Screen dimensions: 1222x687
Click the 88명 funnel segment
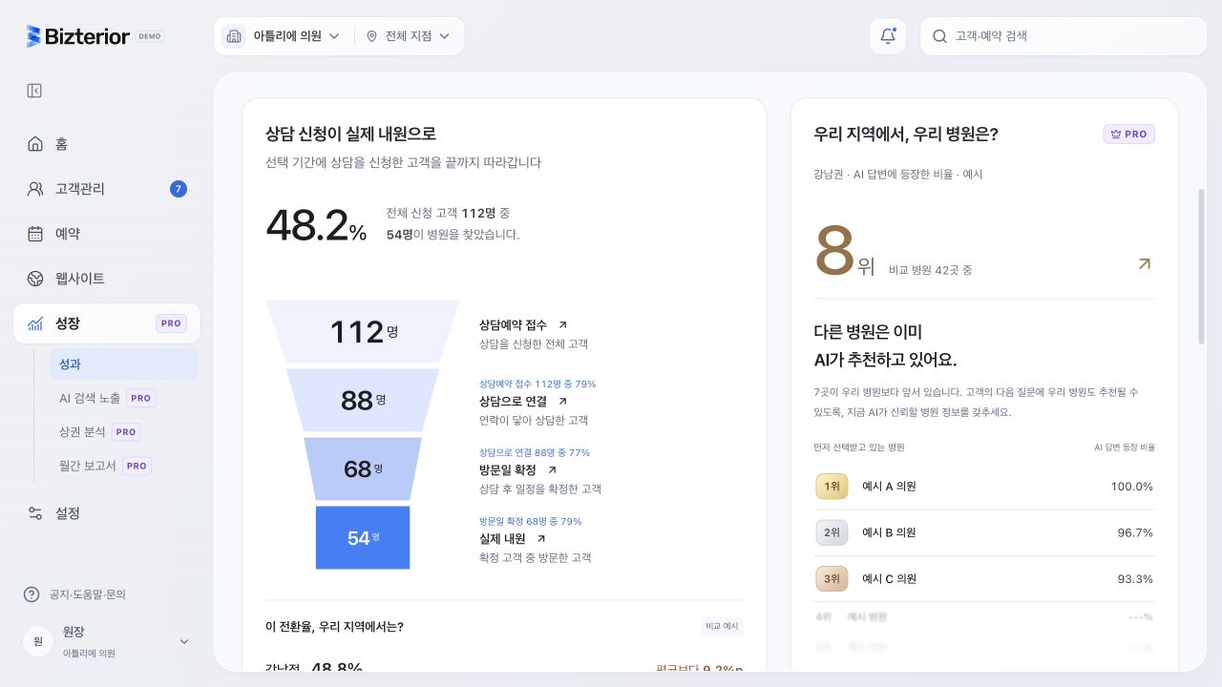click(x=363, y=401)
